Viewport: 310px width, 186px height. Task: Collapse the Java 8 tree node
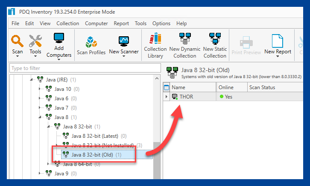[x=40, y=117]
